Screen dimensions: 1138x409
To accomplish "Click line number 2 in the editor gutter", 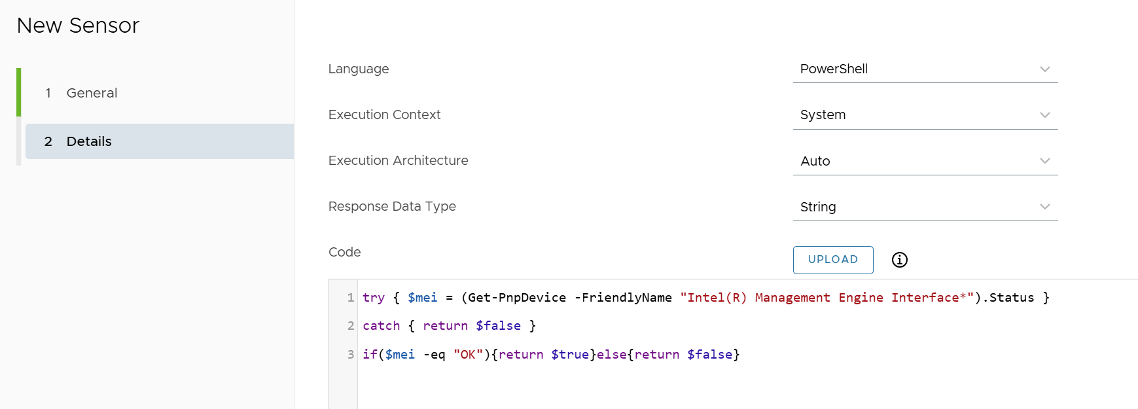I will coord(350,326).
